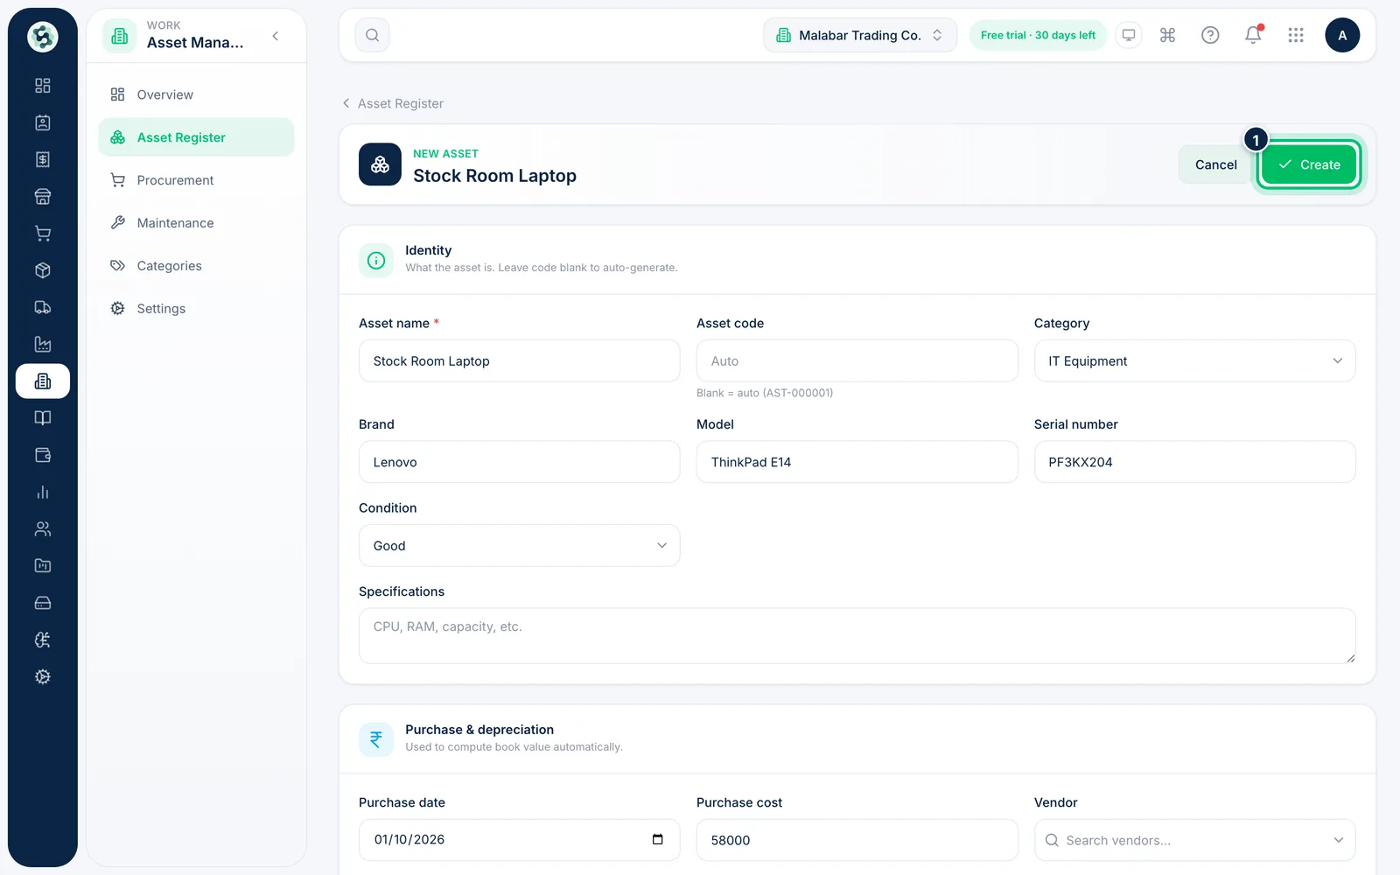Viewport: 1400px width, 875px height.
Task: Open the package box icon in left rail
Action: pos(42,270)
